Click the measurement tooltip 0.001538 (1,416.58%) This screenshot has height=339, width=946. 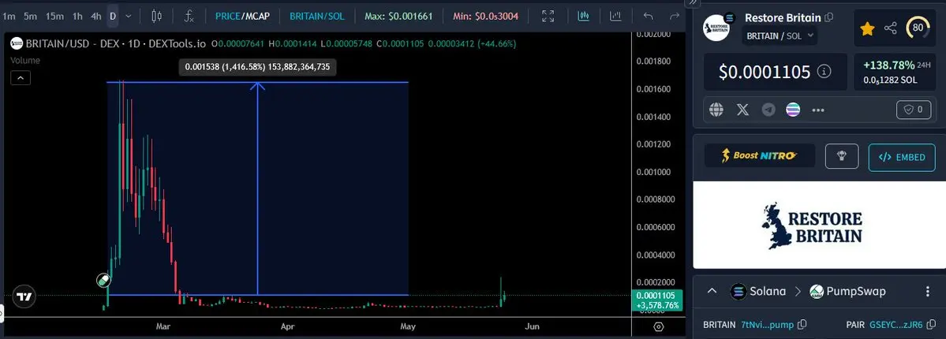(x=258, y=67)
